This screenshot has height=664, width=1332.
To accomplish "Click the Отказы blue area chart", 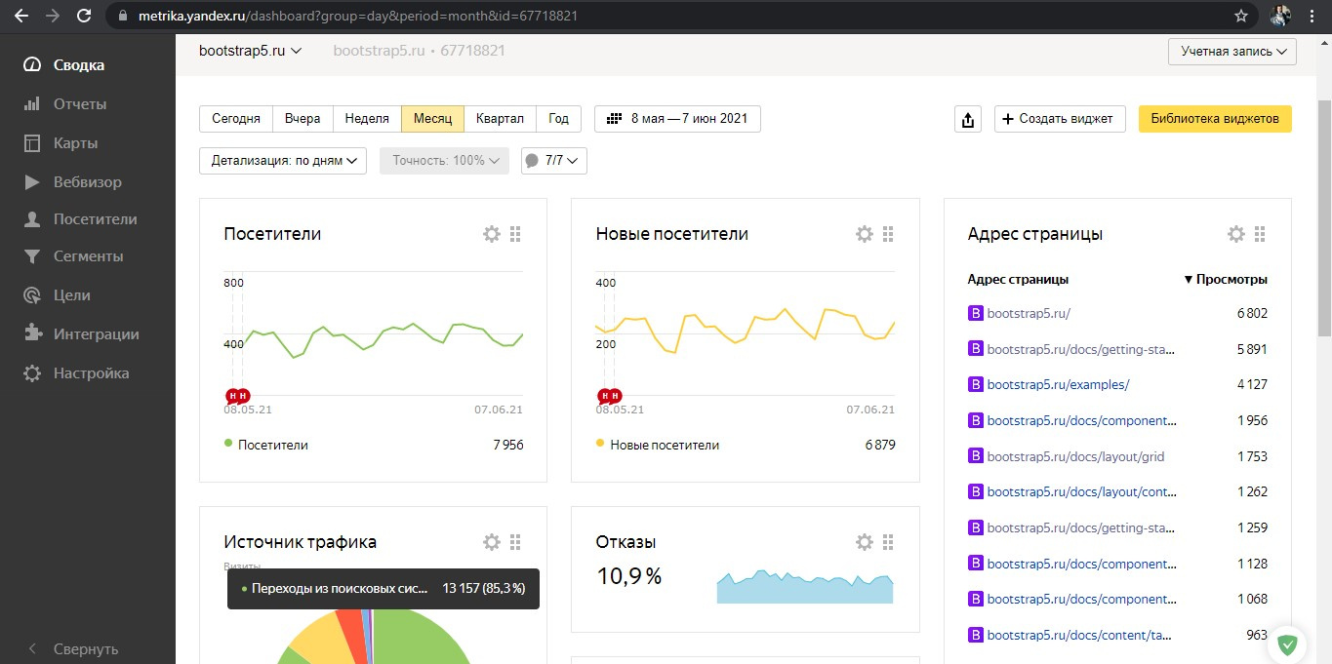I will click(805, 587).
